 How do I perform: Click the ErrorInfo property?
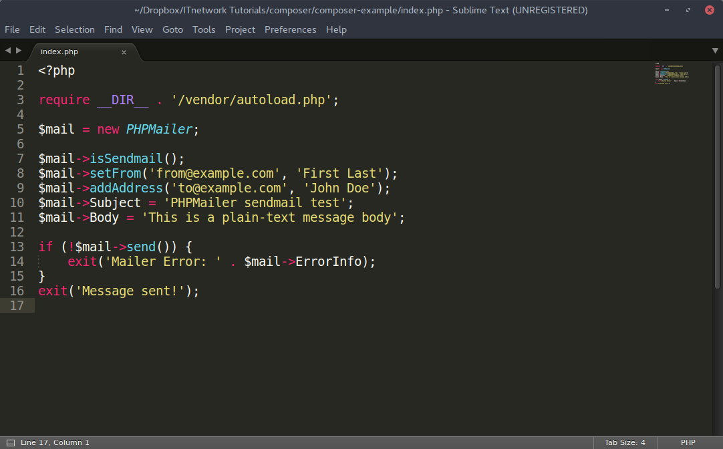(328, 262)
